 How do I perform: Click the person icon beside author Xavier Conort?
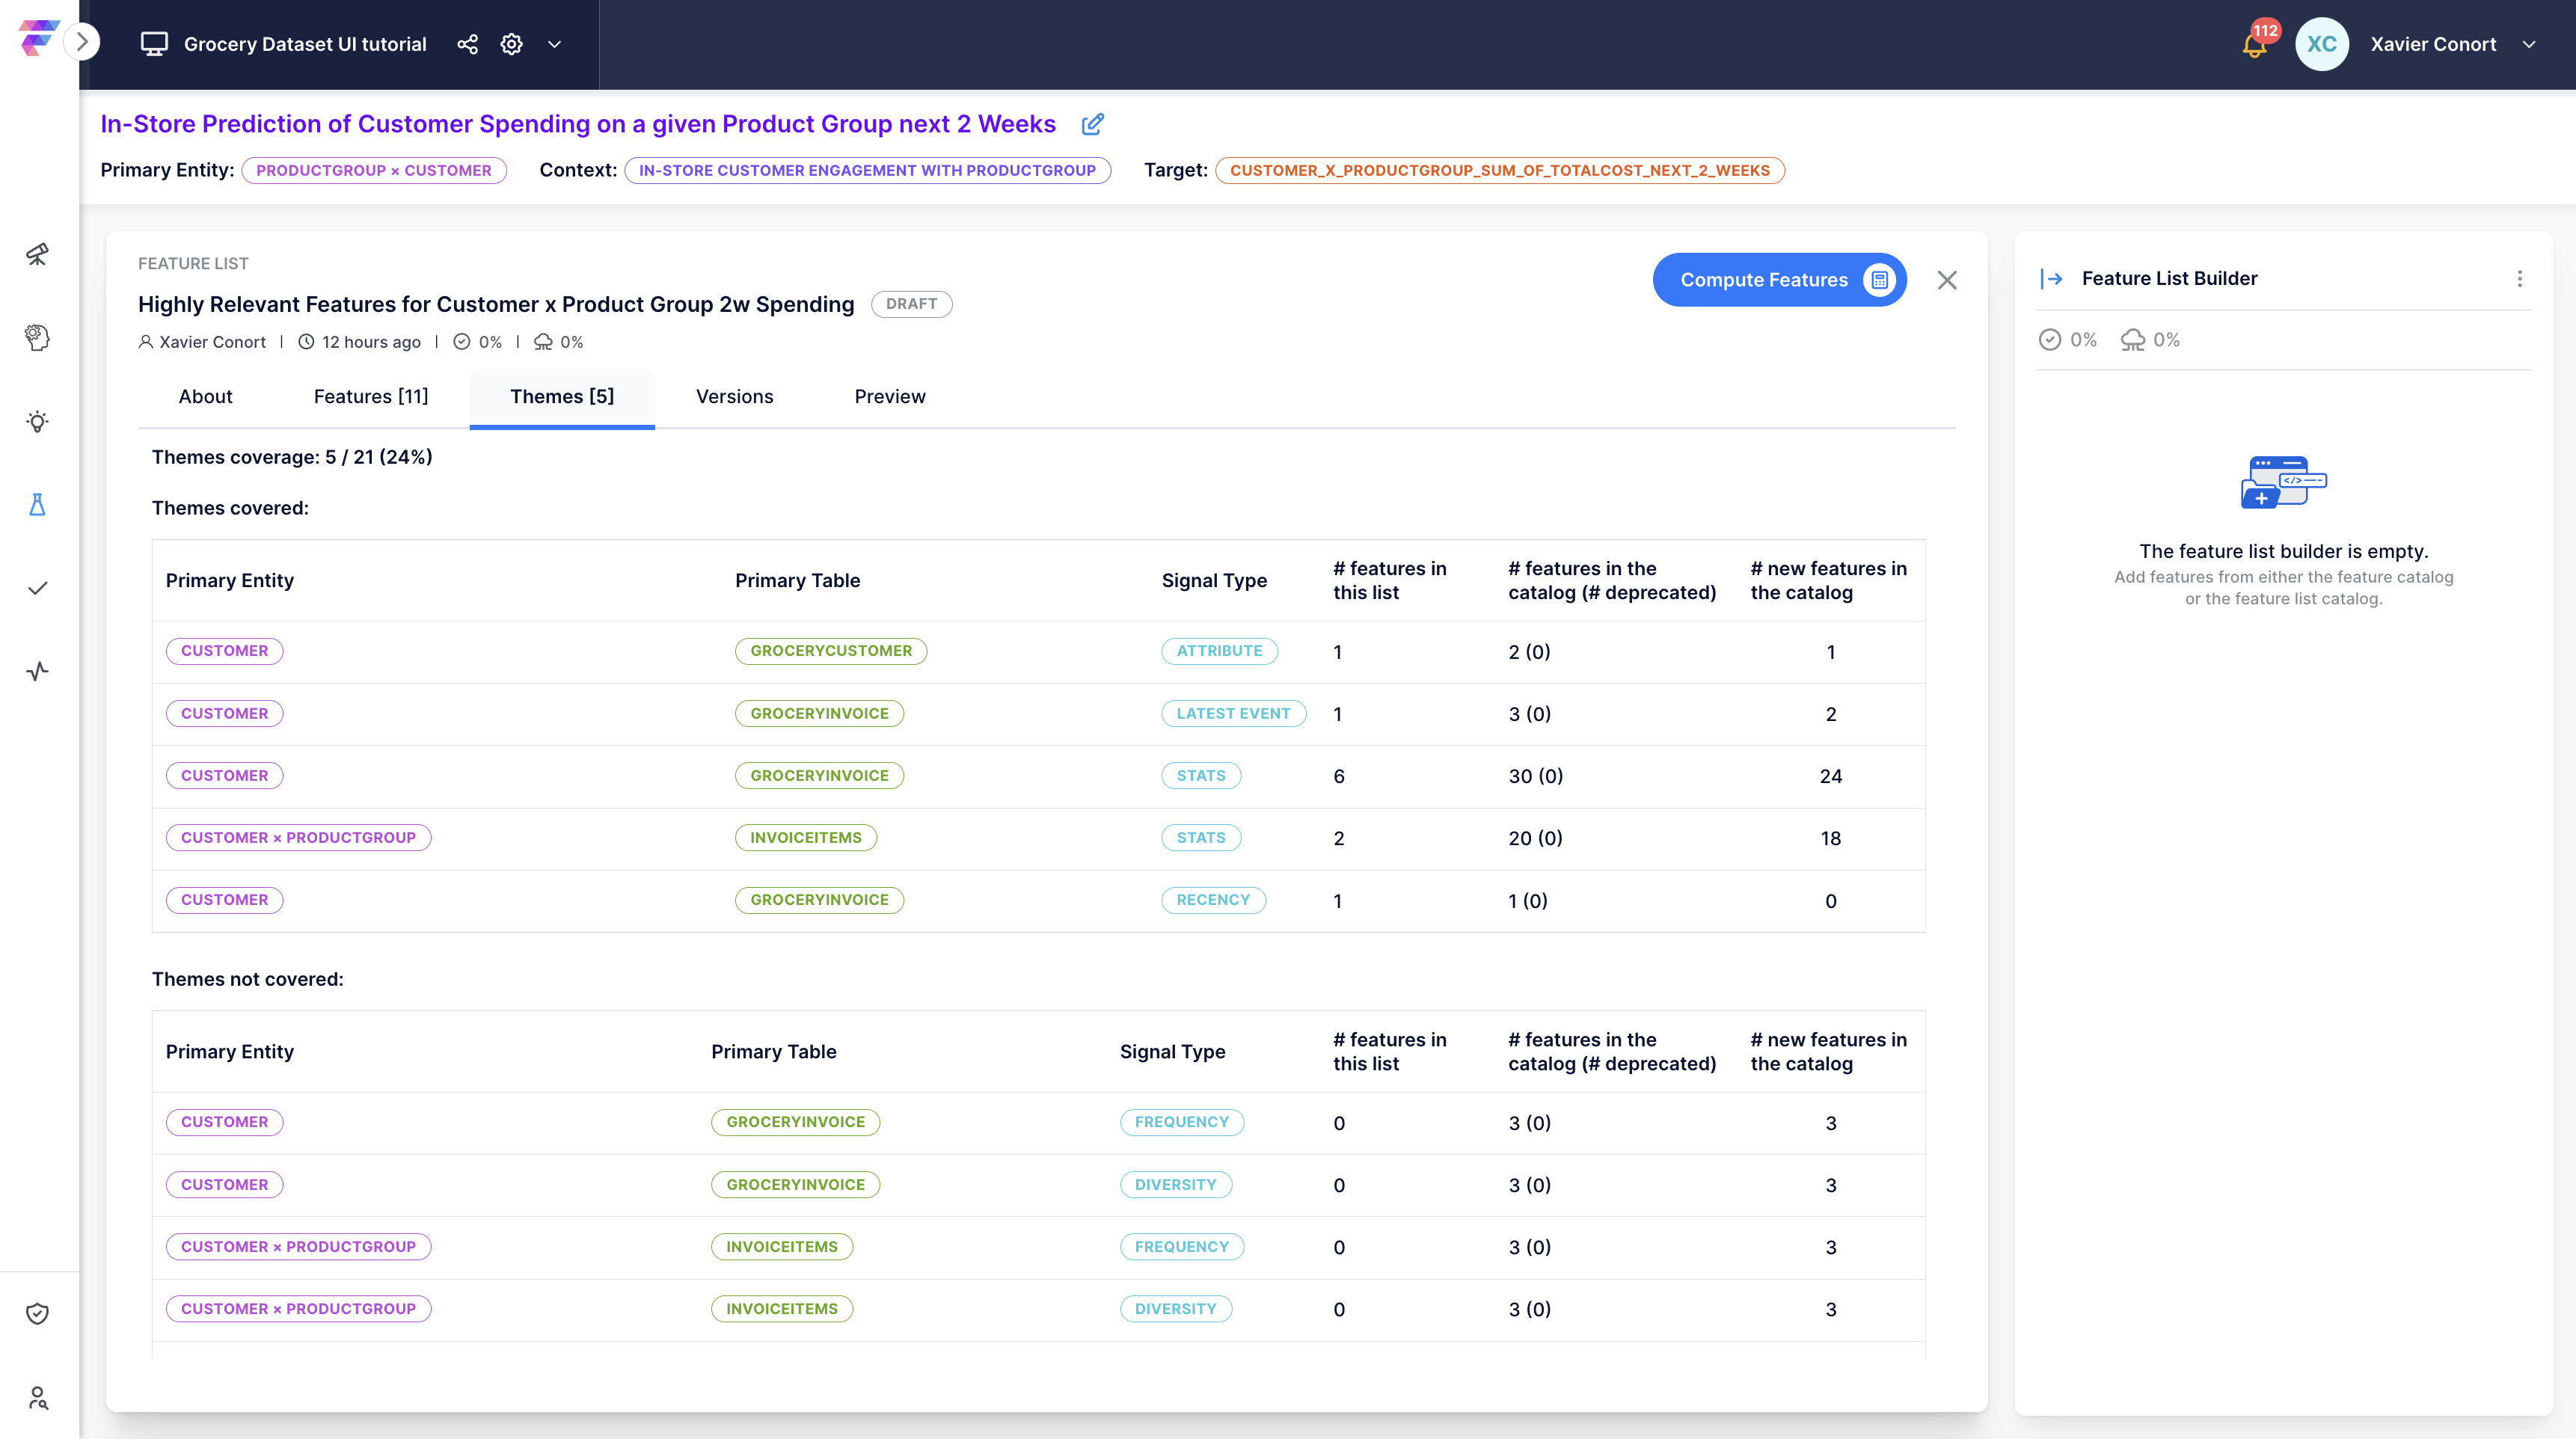tap(146, 342)
